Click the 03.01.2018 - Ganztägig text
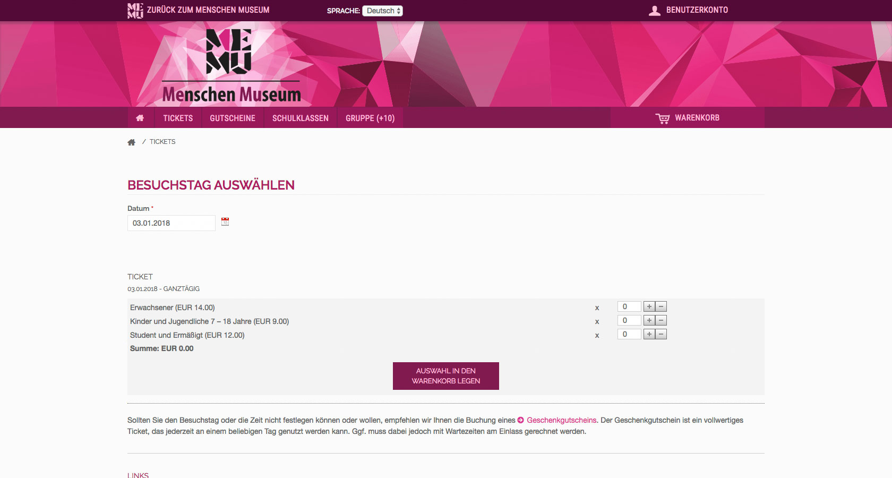The image size is (892, 478). tap(164, 289)
